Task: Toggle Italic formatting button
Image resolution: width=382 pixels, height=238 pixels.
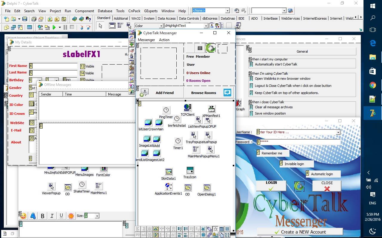Action: coord(52,216)
